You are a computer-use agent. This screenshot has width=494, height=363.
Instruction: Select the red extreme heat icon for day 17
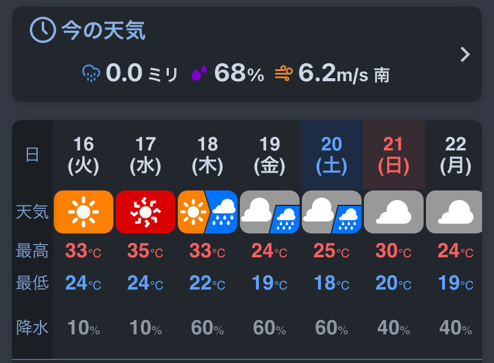(x=146, y=212)
